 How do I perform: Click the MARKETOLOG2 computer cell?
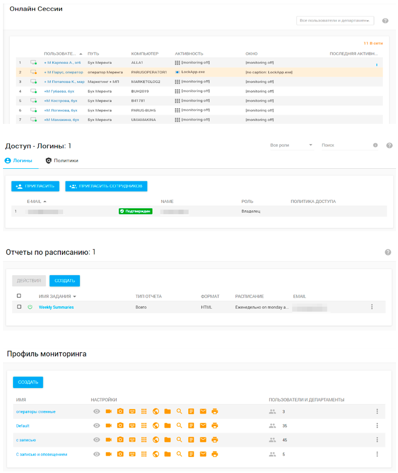click(x=146, y=81)
